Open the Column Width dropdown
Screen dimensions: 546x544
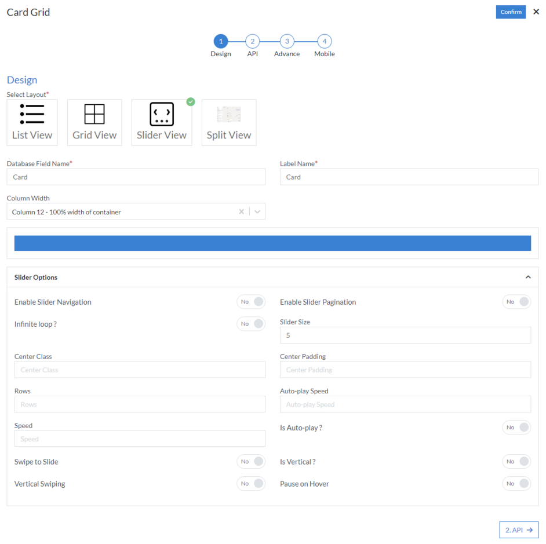pyautogui.click(x=257, y=211)
